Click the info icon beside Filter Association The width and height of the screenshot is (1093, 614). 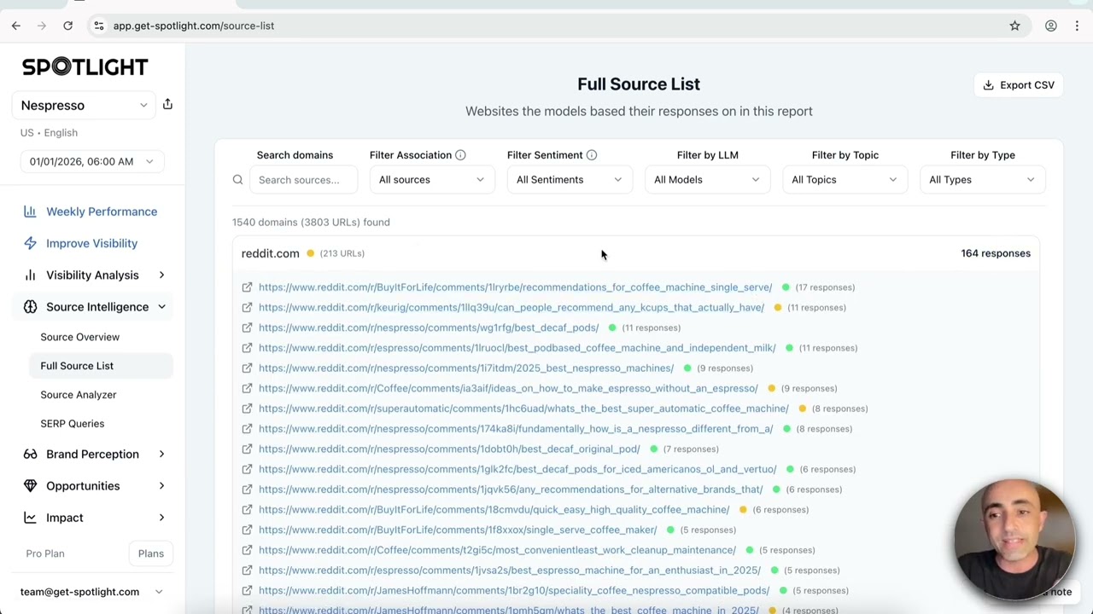(460, 155)
